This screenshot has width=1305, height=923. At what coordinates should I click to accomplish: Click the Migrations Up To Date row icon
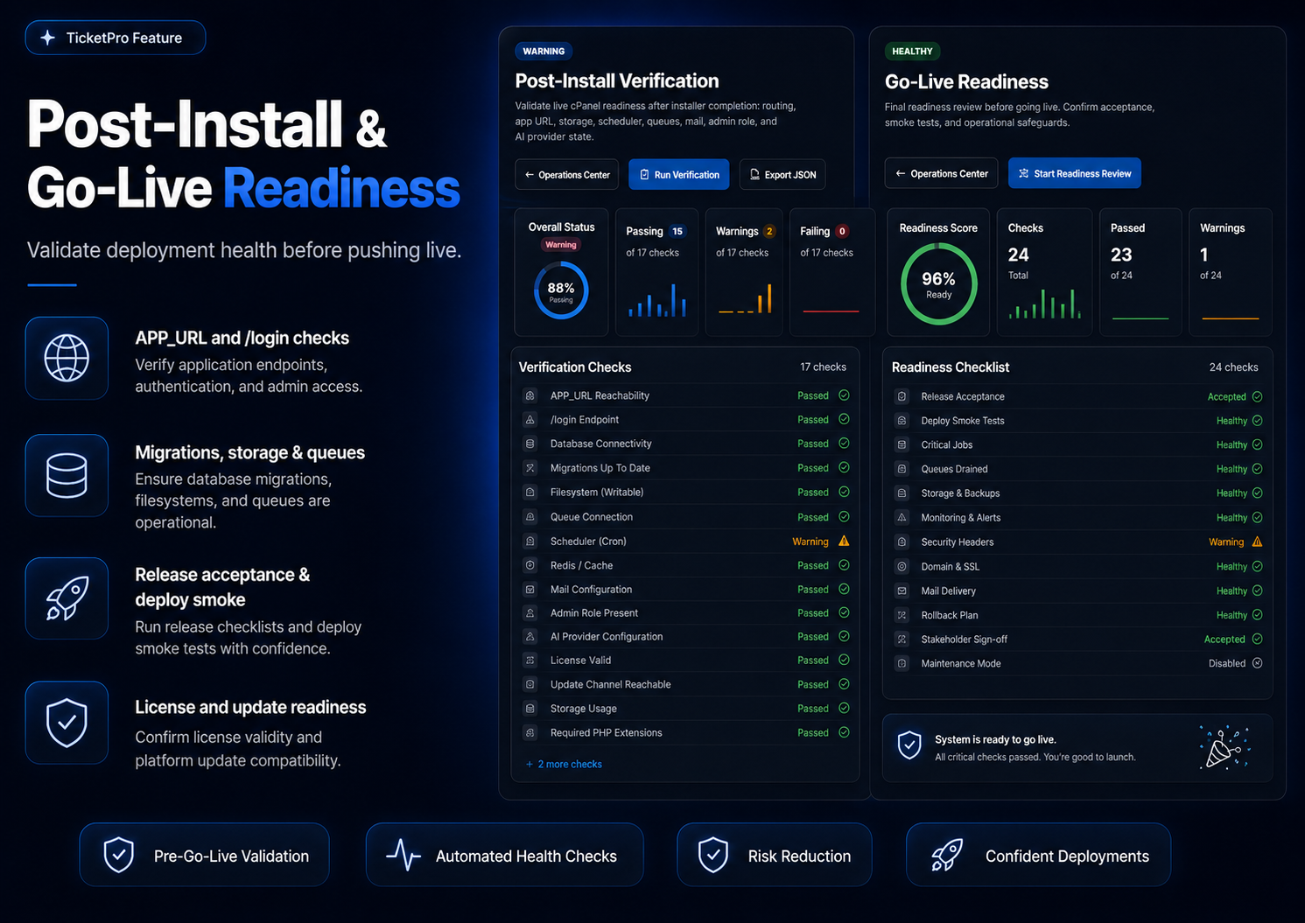(530, 468)
